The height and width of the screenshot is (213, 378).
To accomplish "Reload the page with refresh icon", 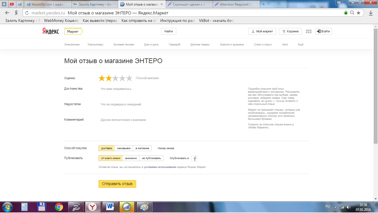I will click(27, 13).
